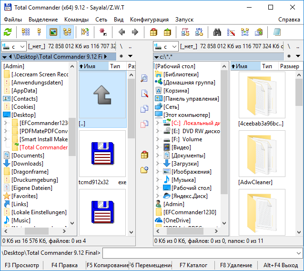The image size is (304, 271).
Task: Toggle the tree view toolbar button
Action: coord(67,32)
